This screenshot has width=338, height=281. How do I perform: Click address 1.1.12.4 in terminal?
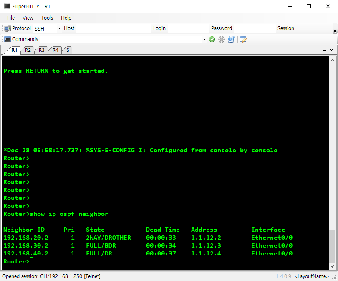[x=206, y=253]
